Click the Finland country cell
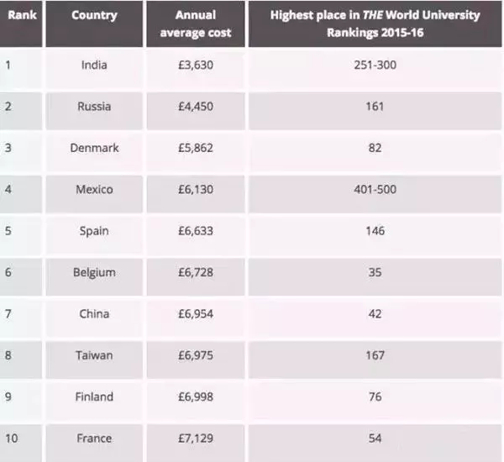The height and width of the screenshot is (462, 504). [x=94, y=397]
